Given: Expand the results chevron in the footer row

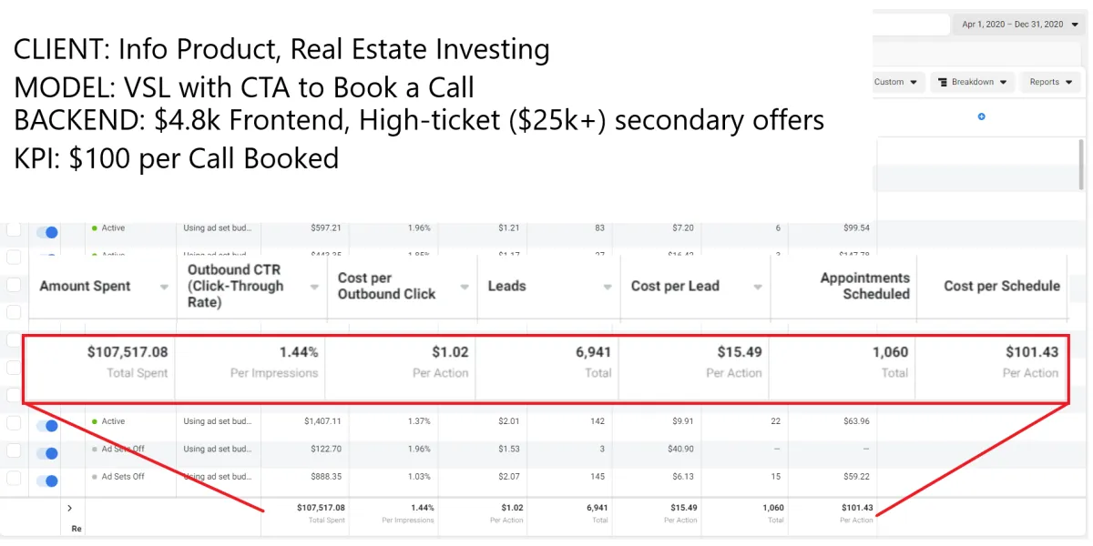Looking at the screenshot, I should click(69, 508).
